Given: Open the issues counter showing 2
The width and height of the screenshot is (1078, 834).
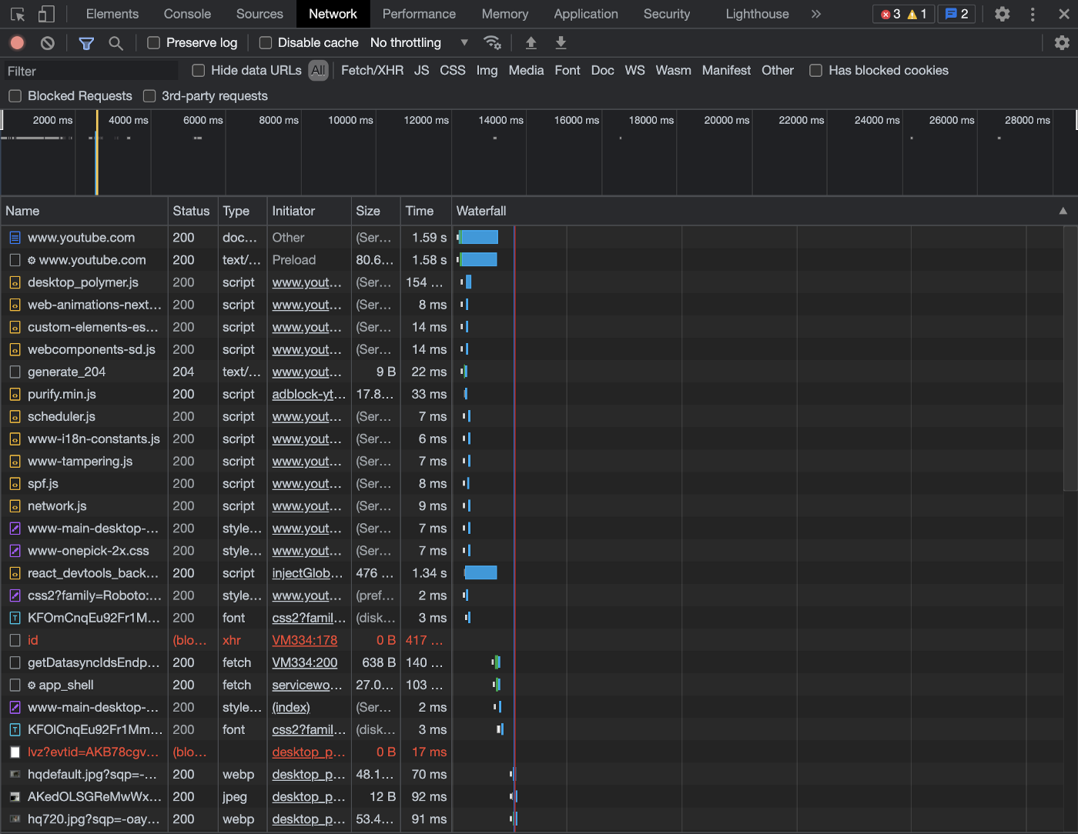Looking at the screenshot, I should coord(956,14).
